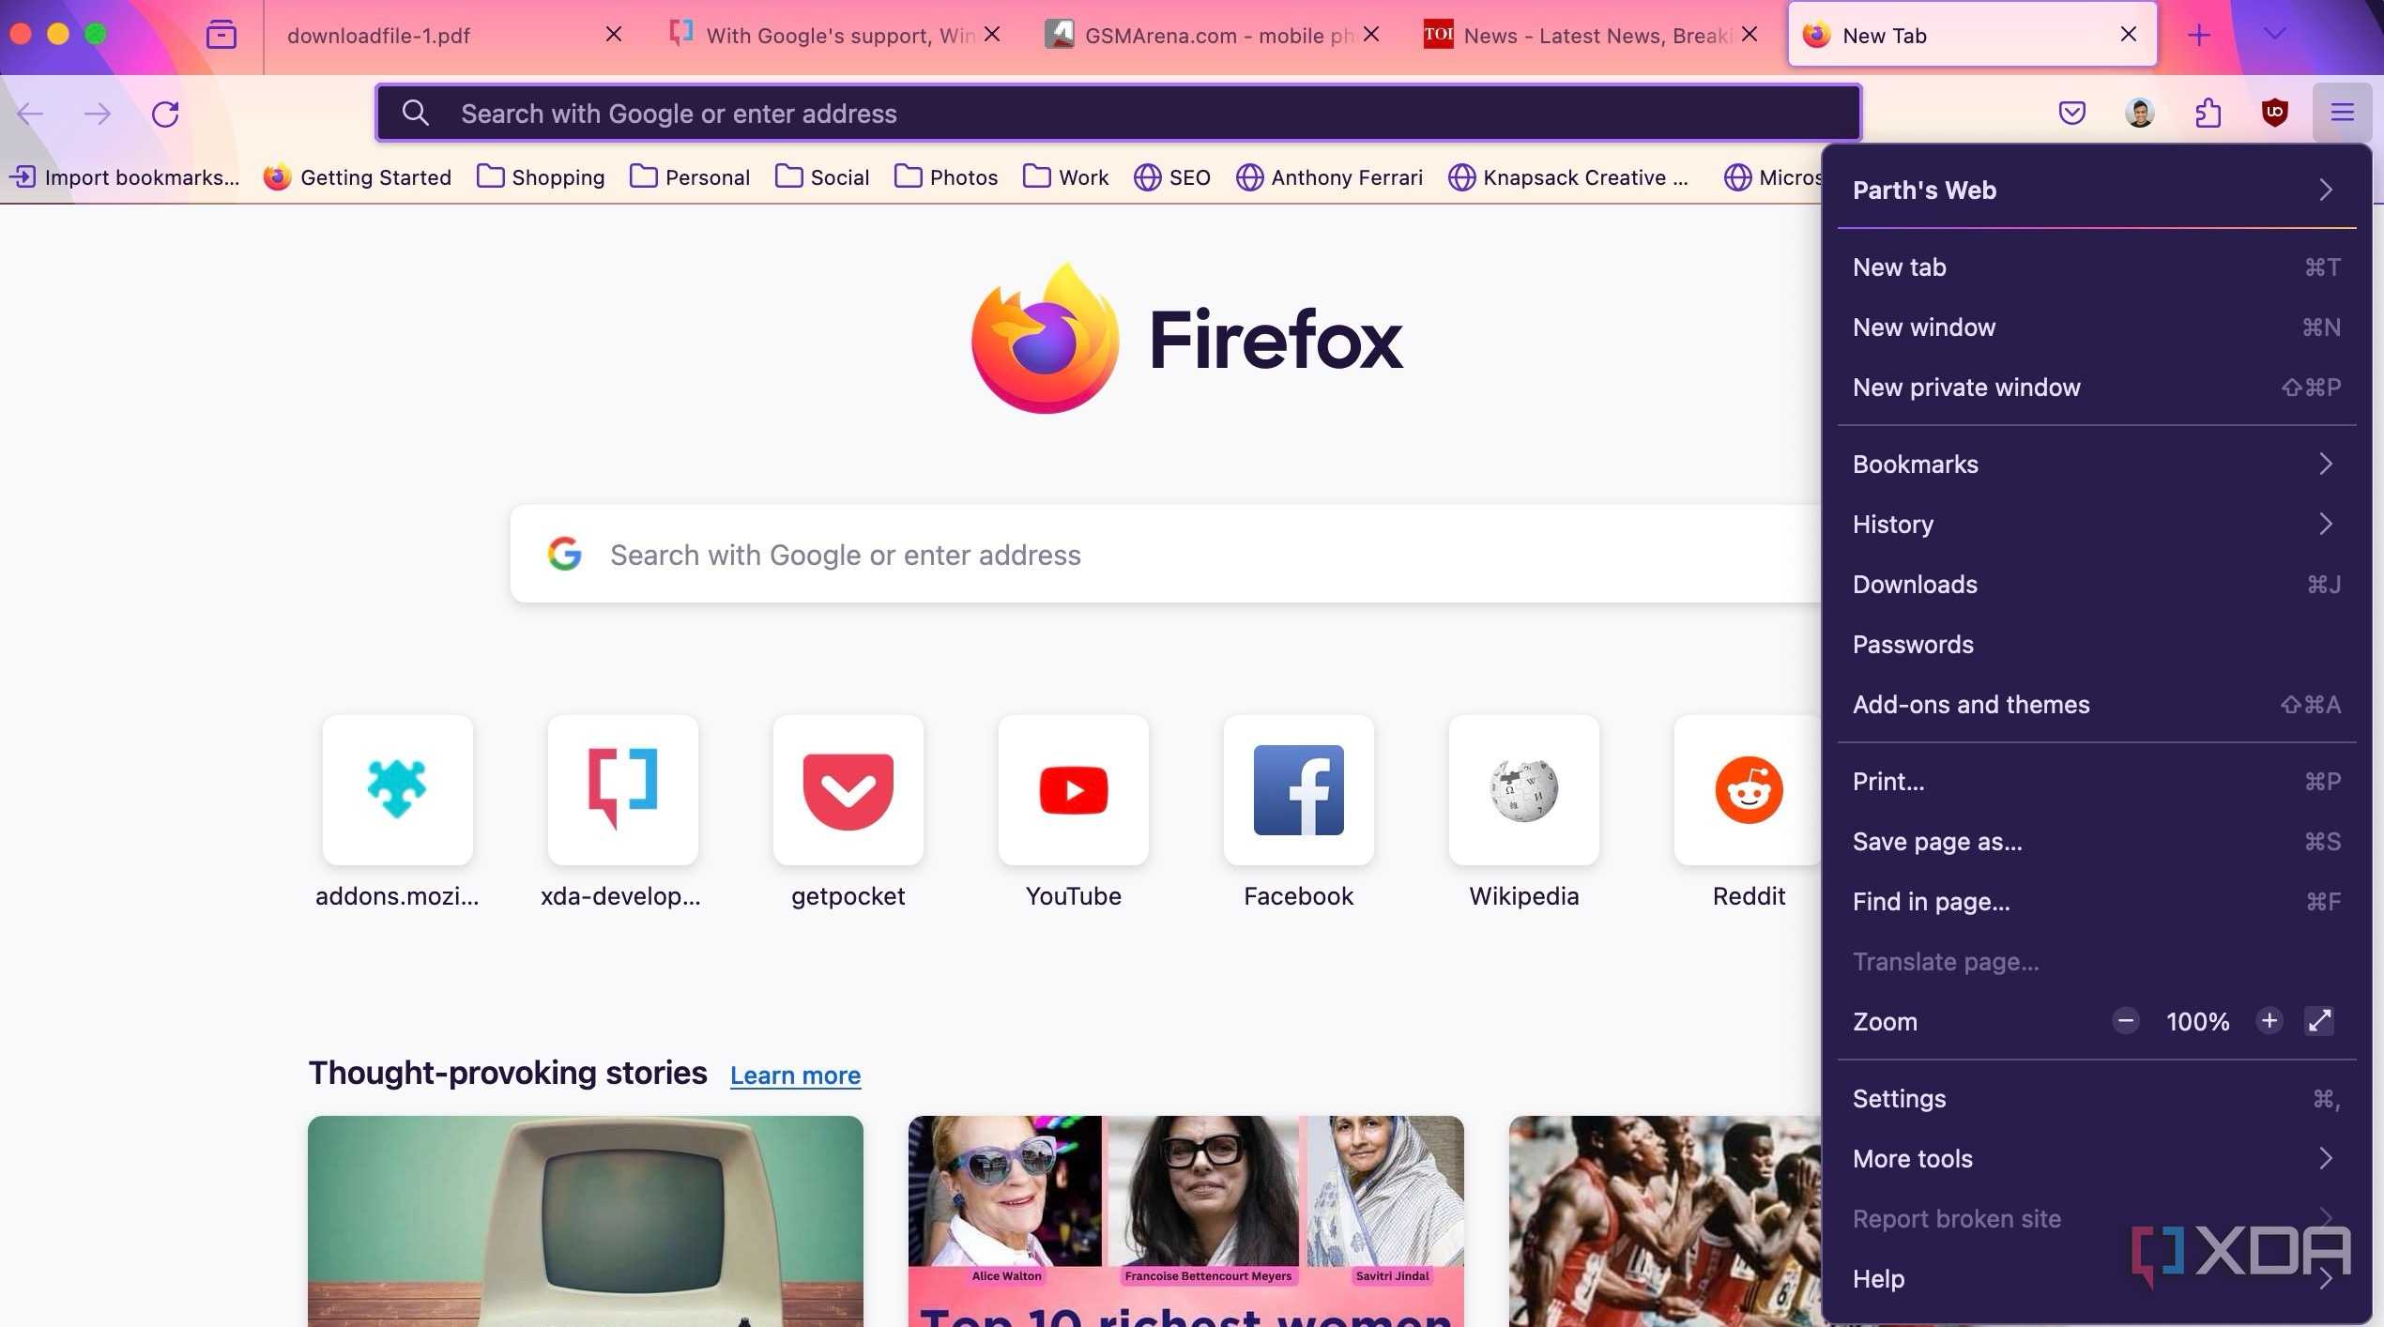The width and height of the screenshot is (2384, 1327).
Task: Open the SEO bookmark
Action: [1172, 177]
